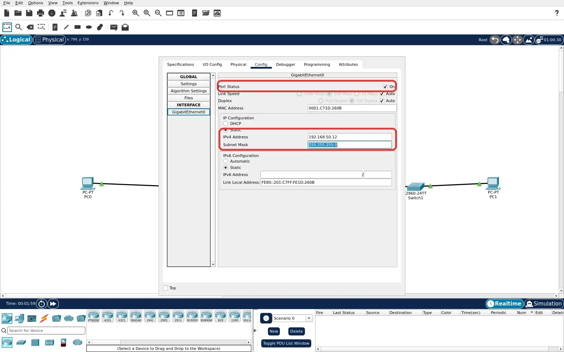
Task: Click the IPv4 Address input field
Action: pyautogui.click(x=350, y=137)
